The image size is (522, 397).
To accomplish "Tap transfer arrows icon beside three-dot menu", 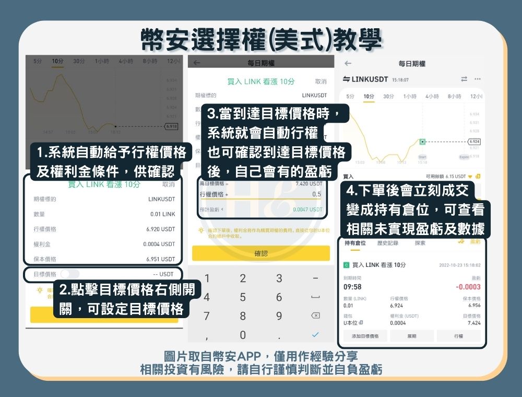I will [464, 79].
